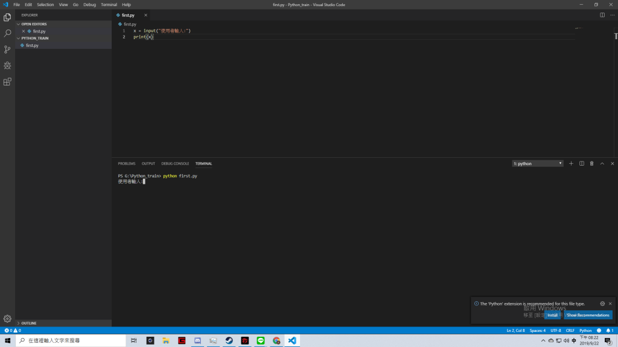This screenshot has width=618, height=347.
Task: Change indentation Spaces: 4
Action: point(538,331)
